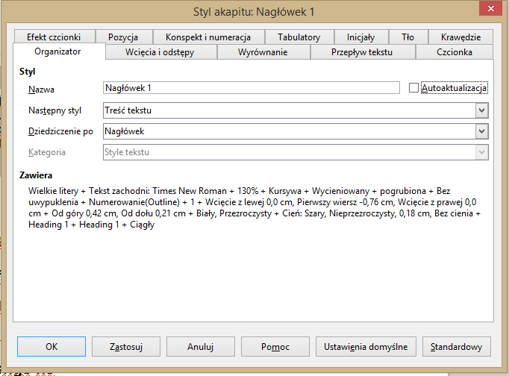Click the Zastosuj button
Viewport: 509px width, 376px height.
(126, 346)
